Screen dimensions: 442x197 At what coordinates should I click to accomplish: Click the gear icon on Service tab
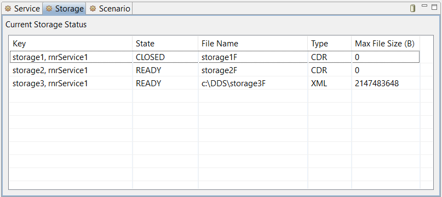(8, 9)
